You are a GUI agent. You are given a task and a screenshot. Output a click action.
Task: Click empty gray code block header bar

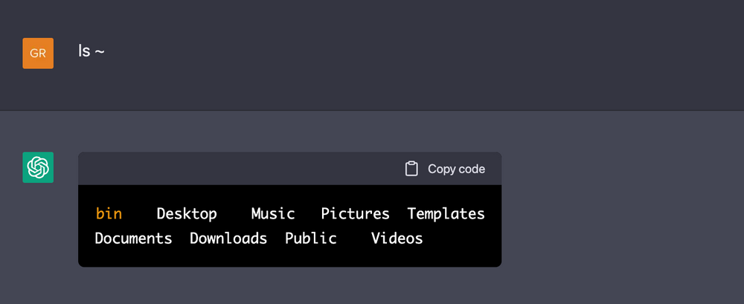[x=237, y=169]
